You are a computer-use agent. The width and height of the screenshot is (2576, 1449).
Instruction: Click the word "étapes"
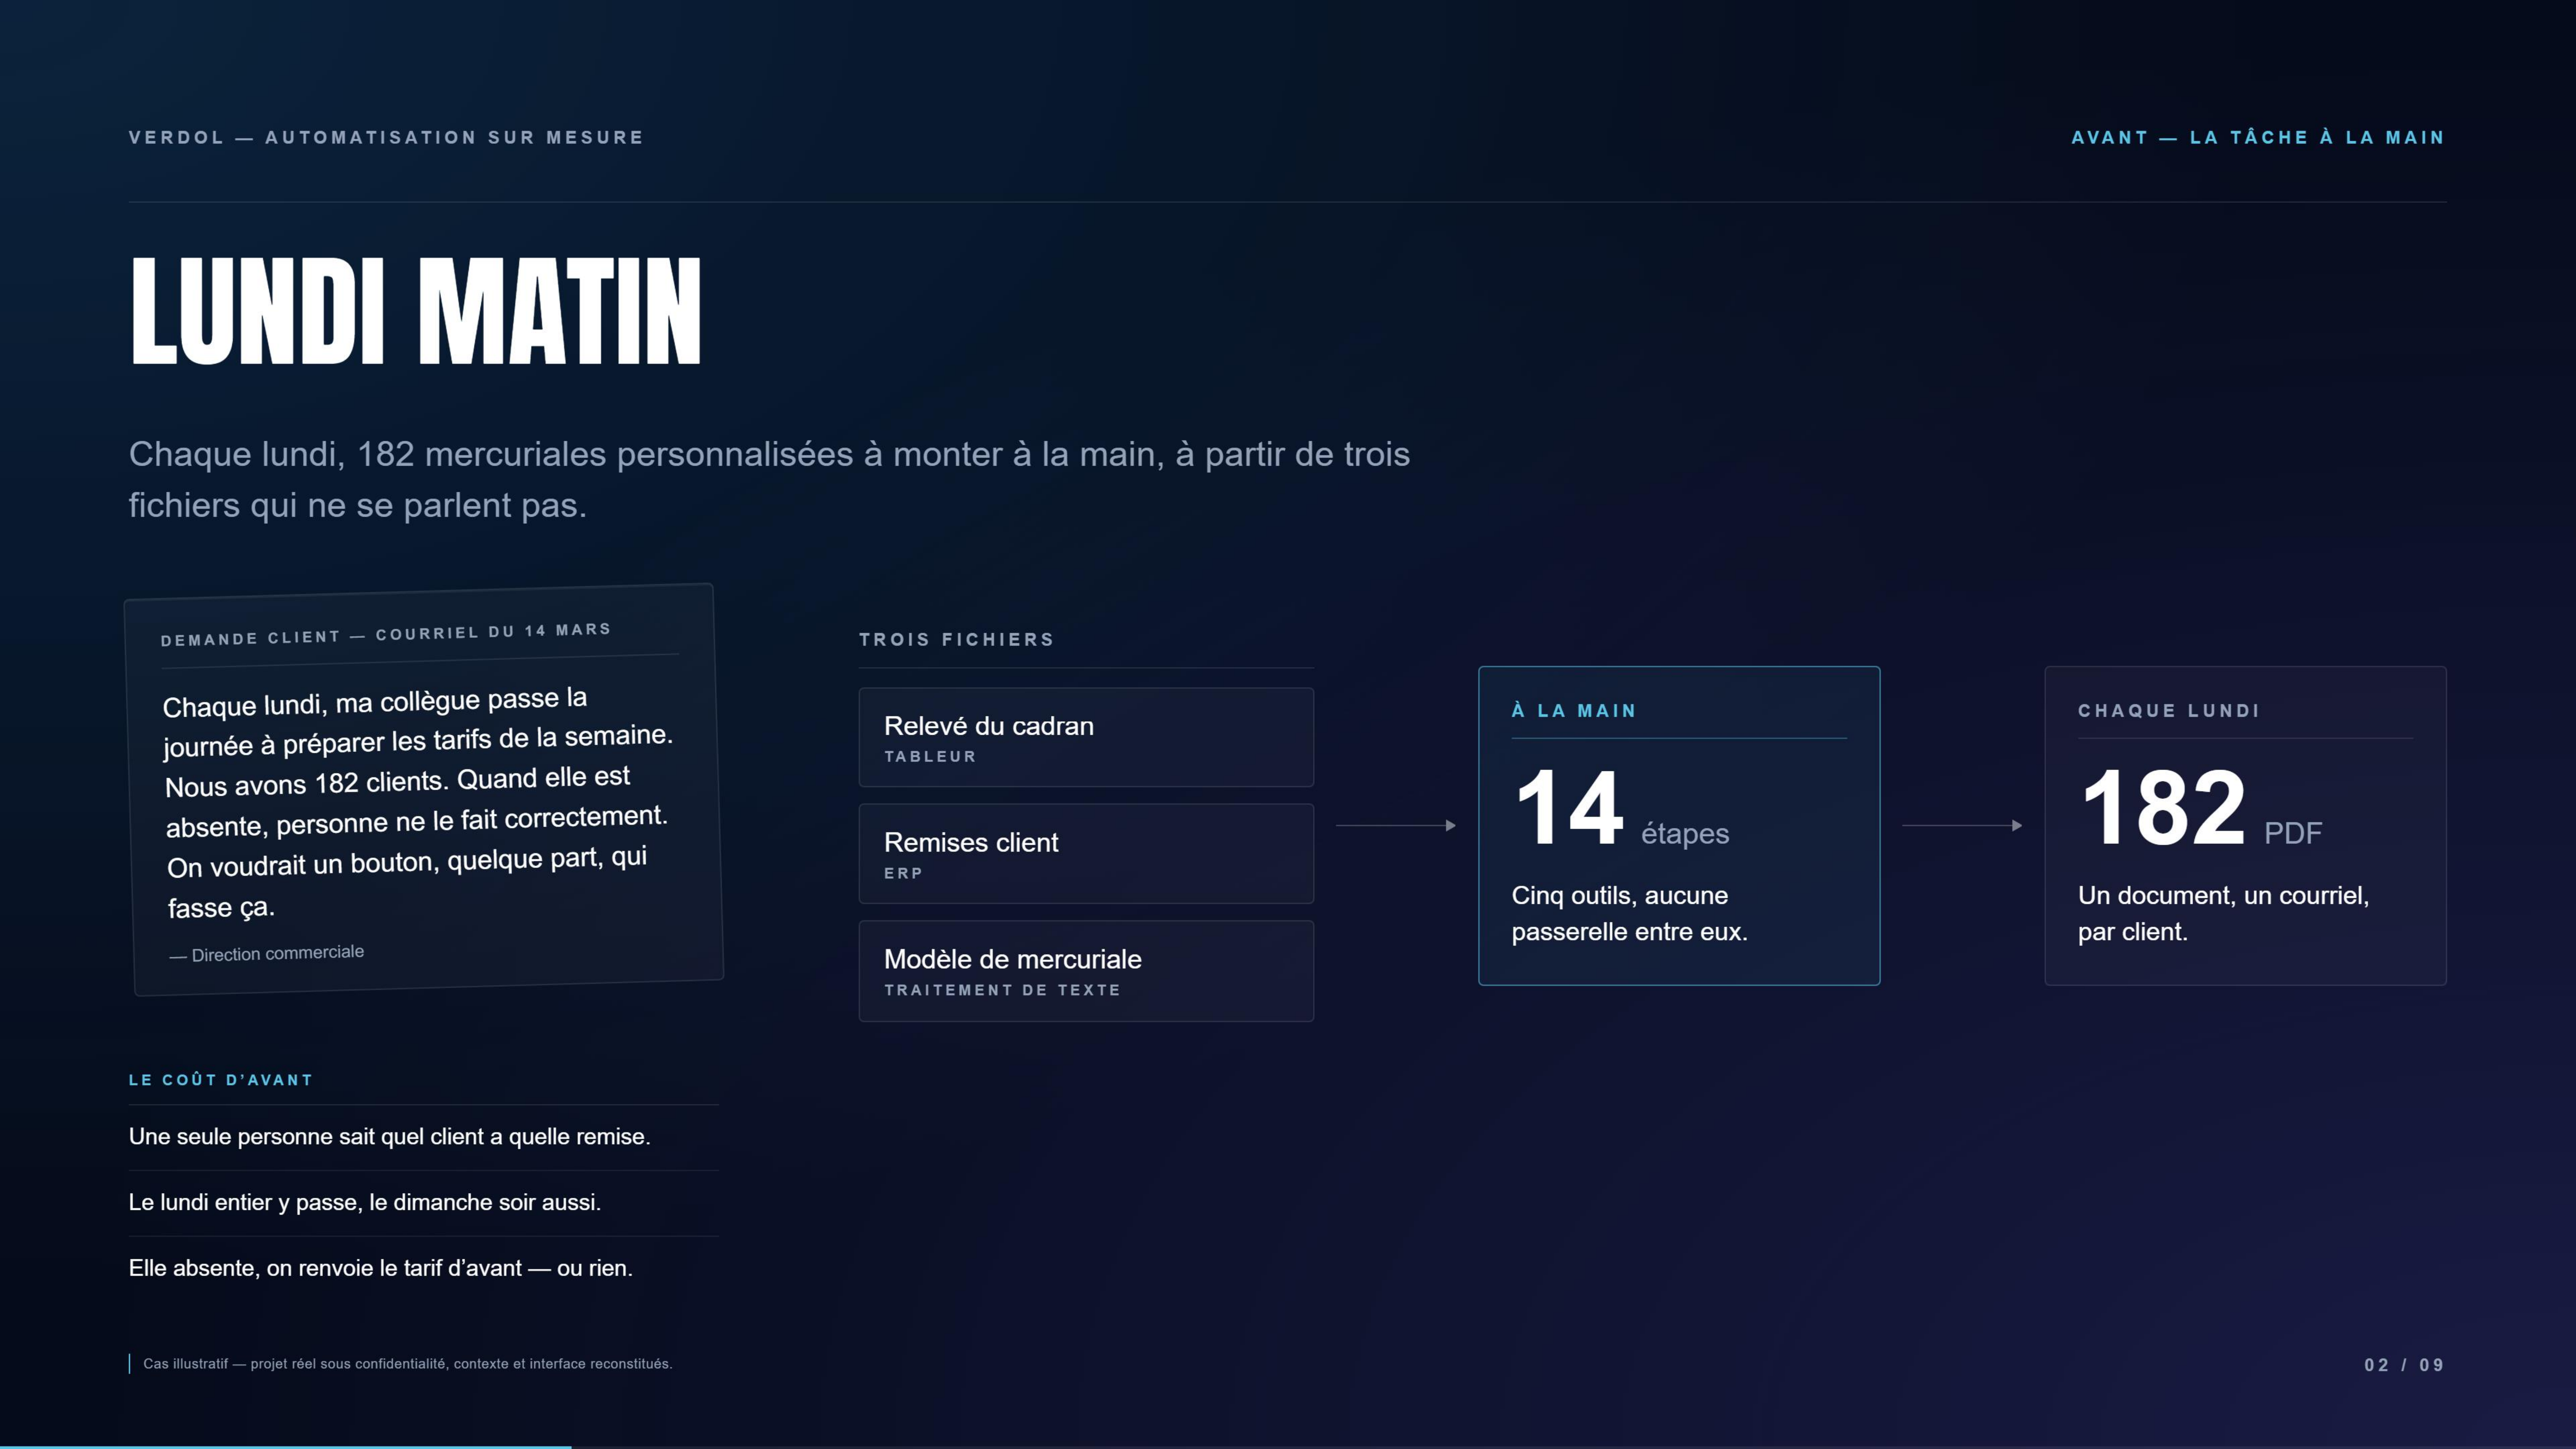click(1685, 834)
